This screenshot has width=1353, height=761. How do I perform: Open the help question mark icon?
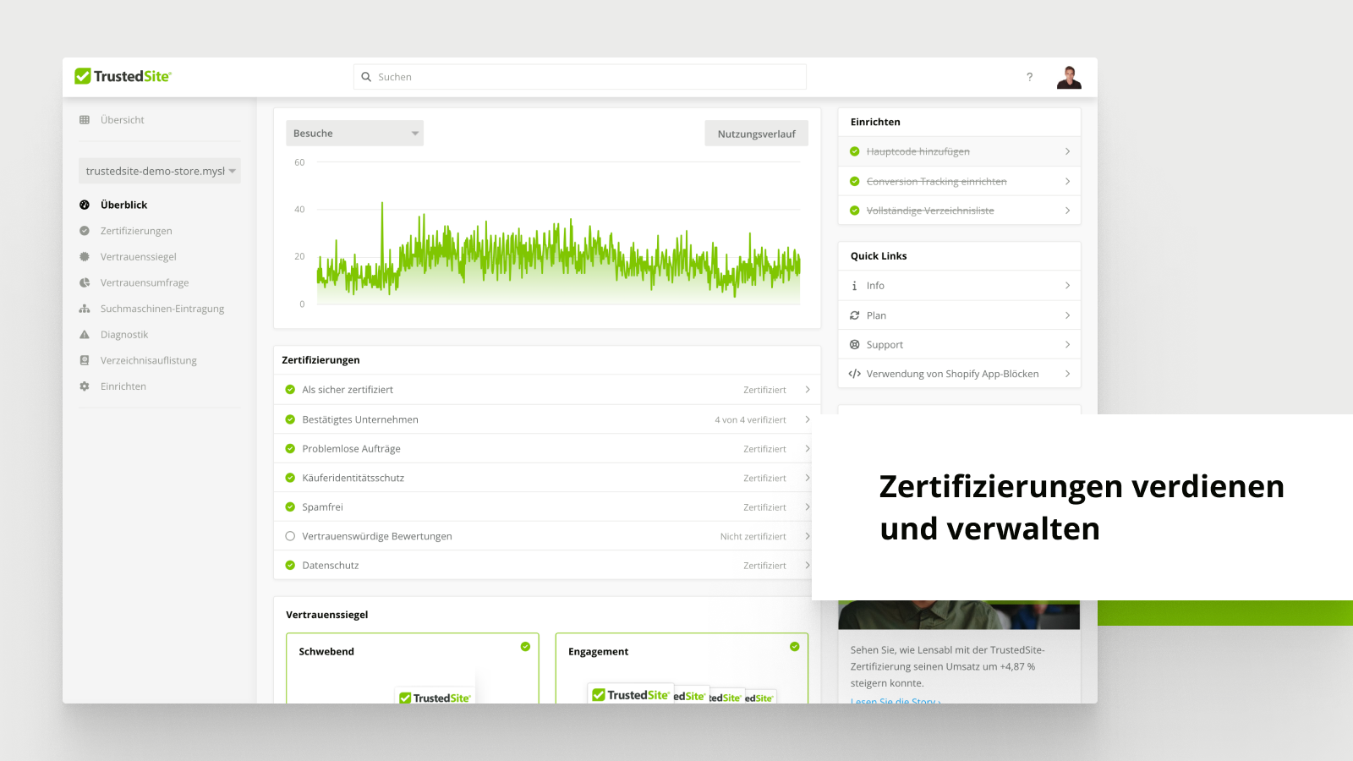(1029, 77)
